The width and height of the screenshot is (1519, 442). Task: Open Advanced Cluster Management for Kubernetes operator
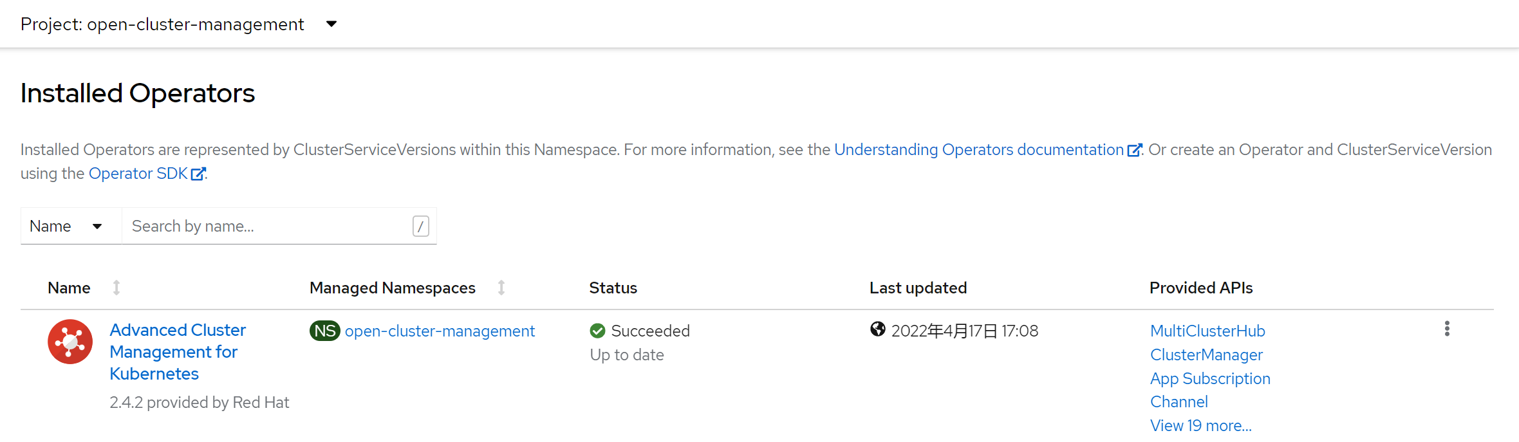pyautogui.click(x=178, y=351)
